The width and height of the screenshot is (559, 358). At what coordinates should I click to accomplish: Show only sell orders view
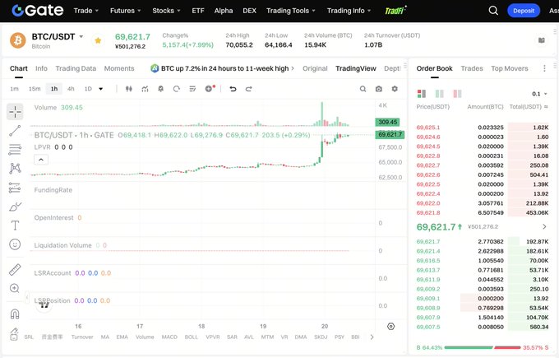pyautogui.click(x=457, y=94)
